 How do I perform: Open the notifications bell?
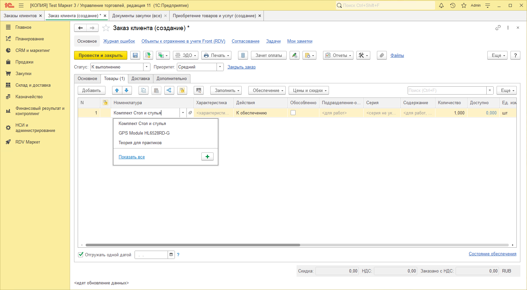pyautogui.click(x=441, y=5)
